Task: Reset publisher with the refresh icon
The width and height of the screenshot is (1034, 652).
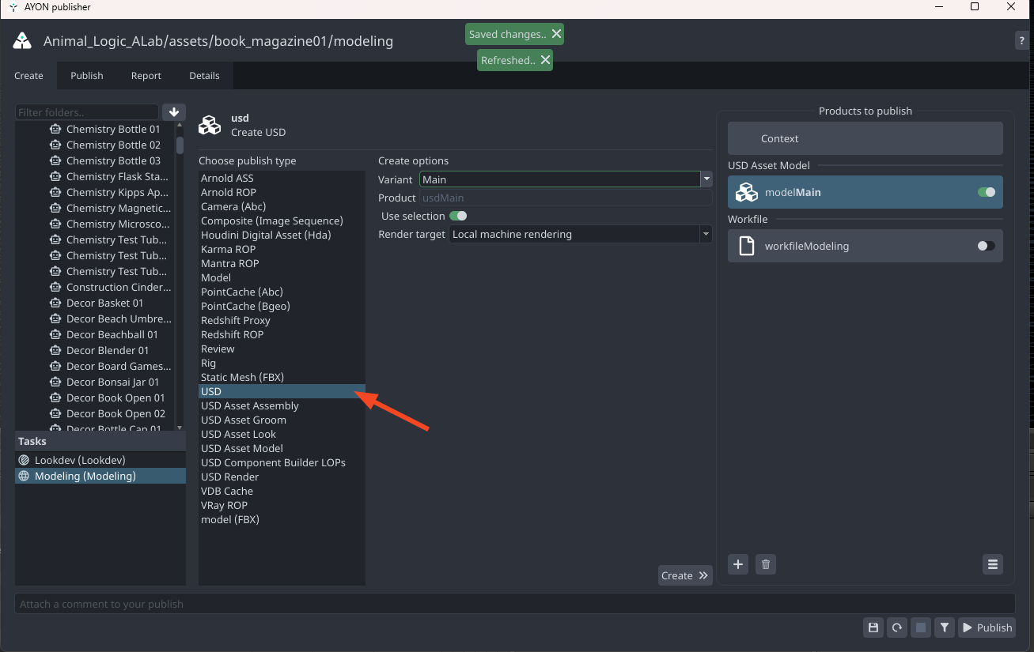Action: click(897, 628)
